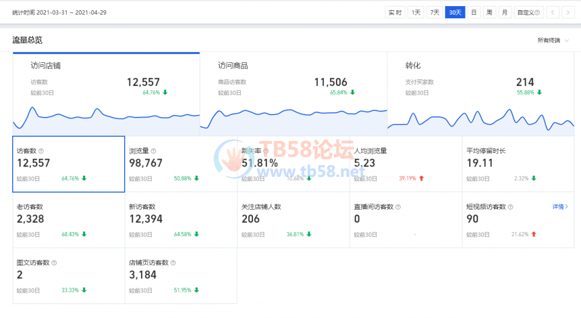Click help icon next to 访客数
Viewport: 581px width, 318px height.
click(x=41, y=151)
